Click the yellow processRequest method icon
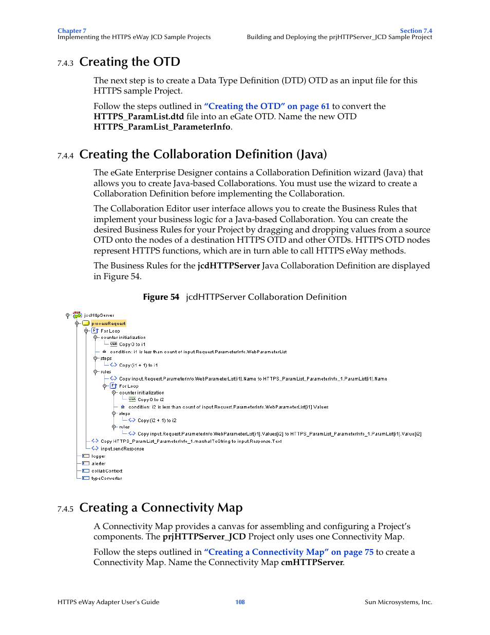This screenshot has width=490, height=635. click(86, 323)
